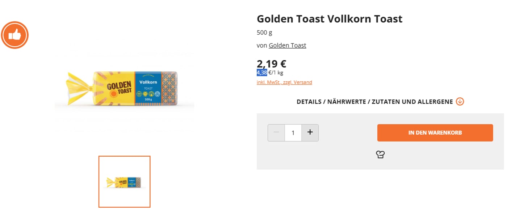507x212 pixels.
Task: Click the Golden Toast Vollkorn Toast heading
Action: pyautogui.click(x=330, y=19)
